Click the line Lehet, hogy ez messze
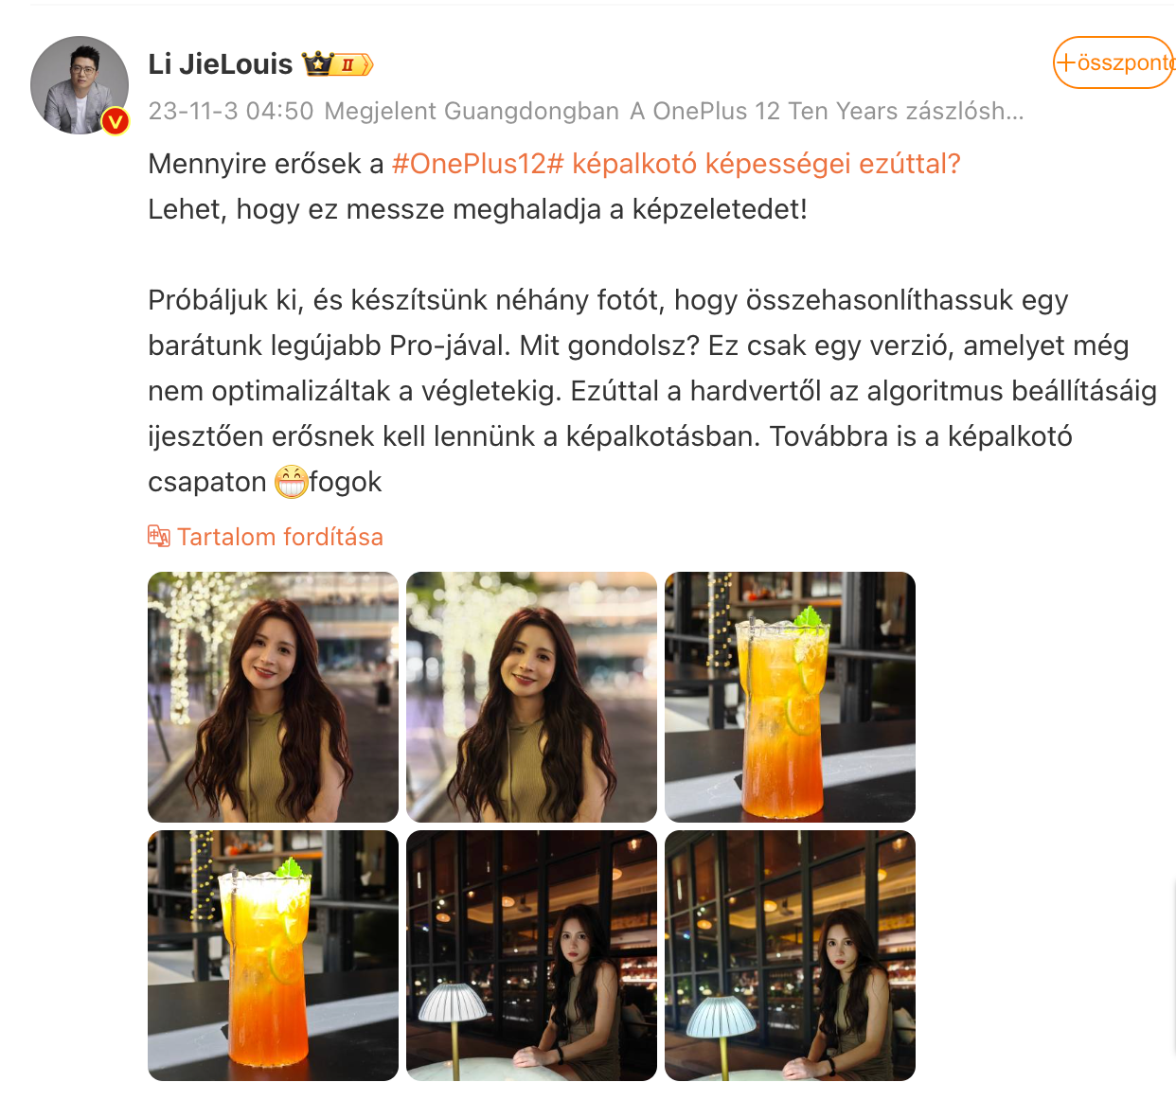This screenshot has height=1100, width=1176. coord(477,209)
